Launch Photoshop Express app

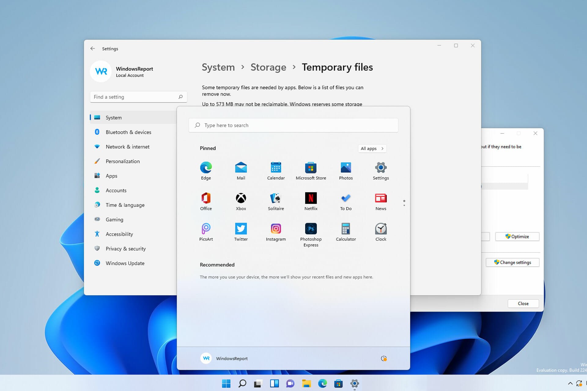click(311, 228)
